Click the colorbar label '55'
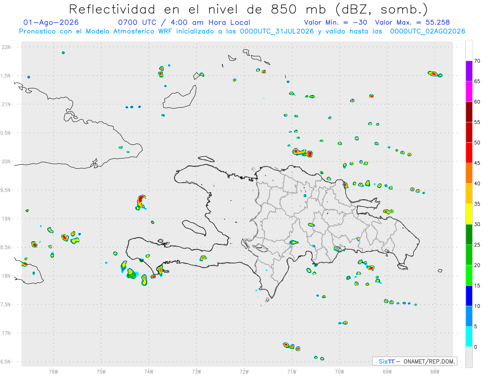This screenshot has height=377, width=488. (x=477, y=122)
